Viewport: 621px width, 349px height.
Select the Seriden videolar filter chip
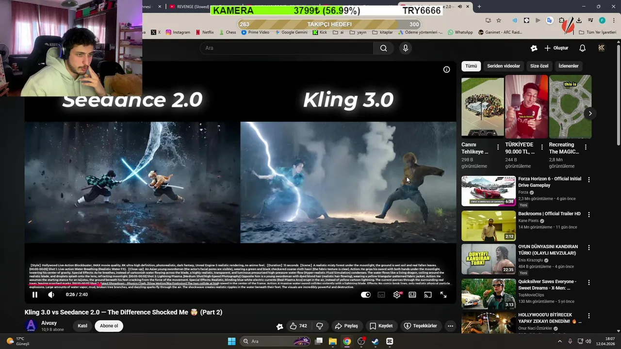[504, 66]
